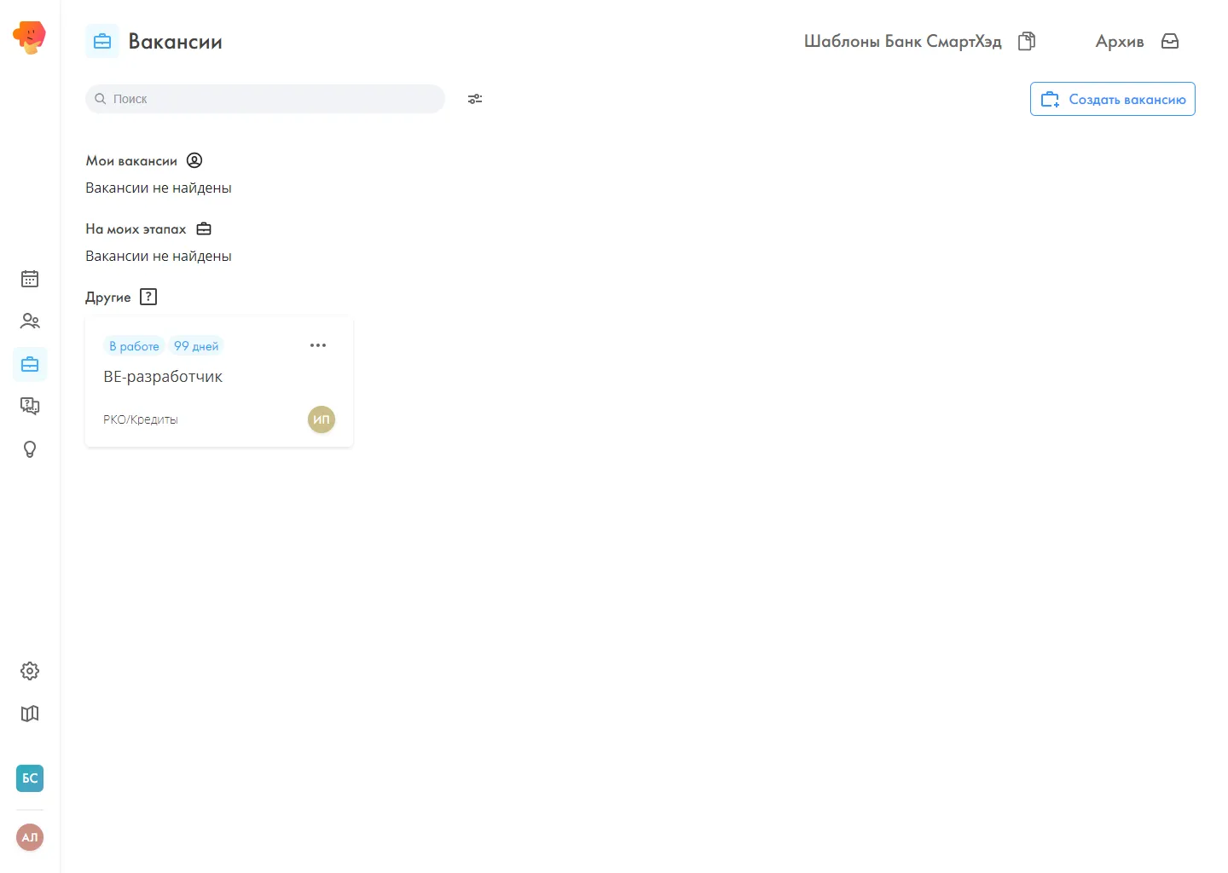
Task: Click the templates copy icon
Action: [1027, 41]
